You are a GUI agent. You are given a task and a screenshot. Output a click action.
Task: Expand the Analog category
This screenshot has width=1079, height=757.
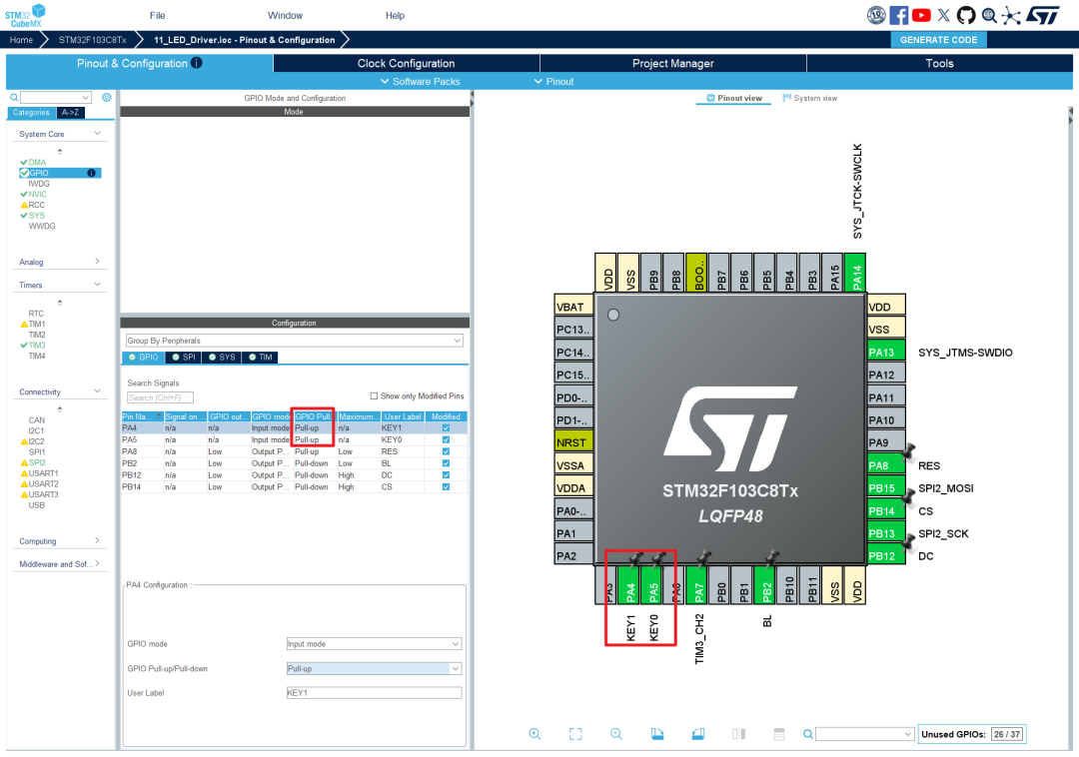(97, 262)
